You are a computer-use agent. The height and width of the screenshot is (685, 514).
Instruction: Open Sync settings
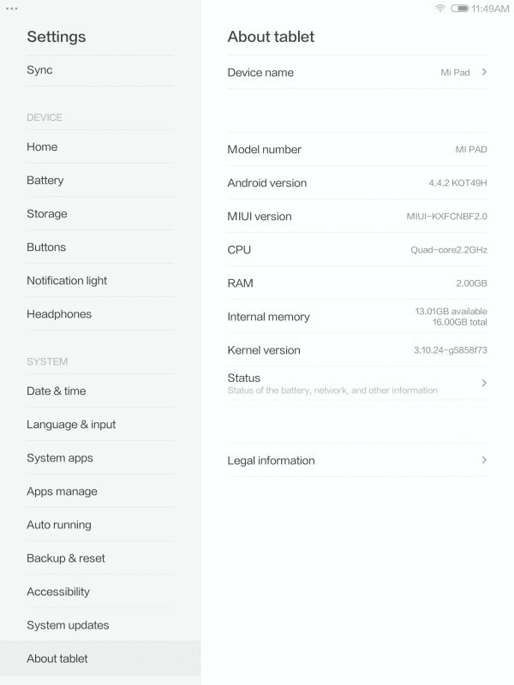[x=100, y=70]
